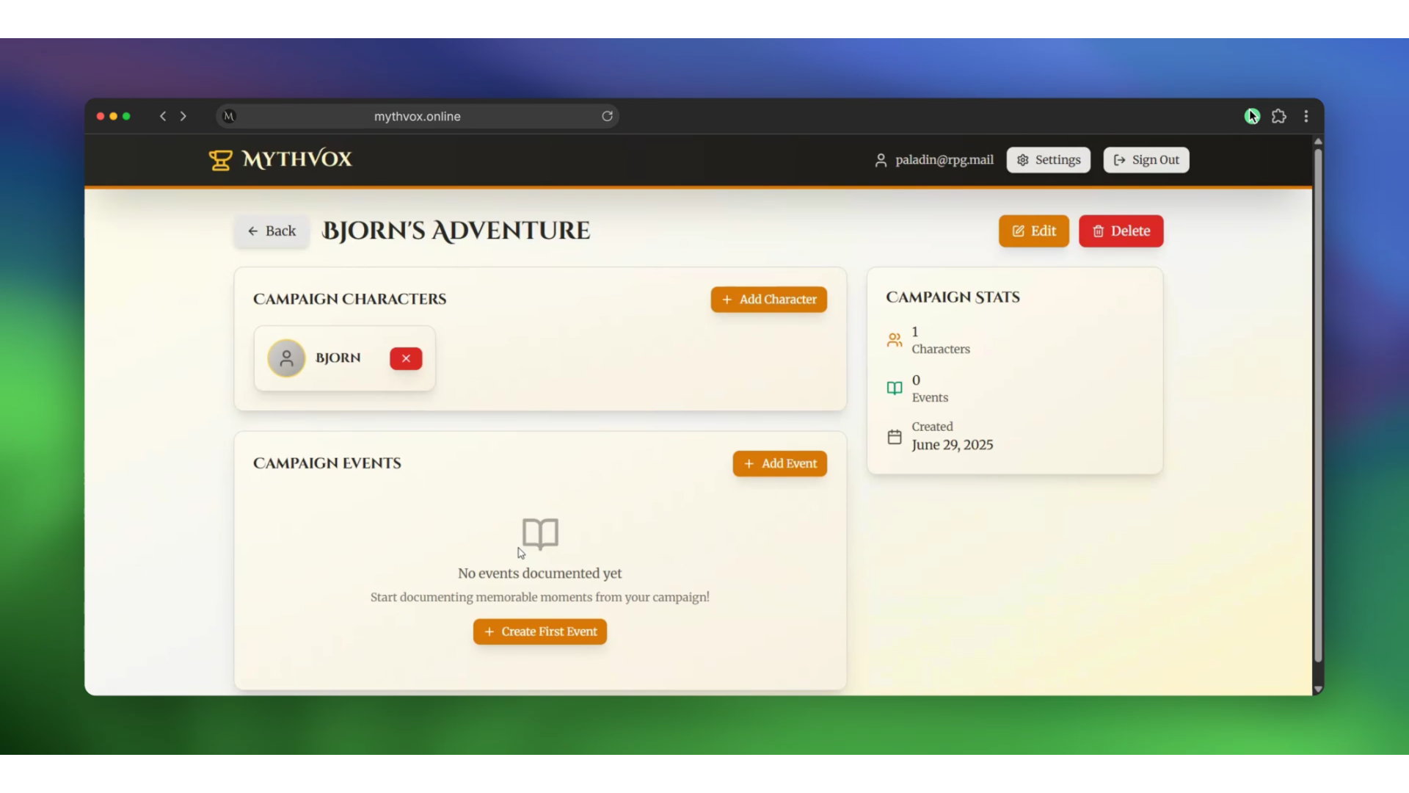Screen dimensions: 1409x793
Task: Open browser three-dot menu
Action: (1306, 116)
